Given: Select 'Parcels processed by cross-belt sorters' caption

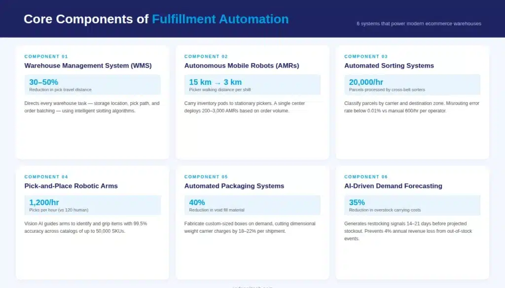Looking at the screenshot, I should pos(387,90).
